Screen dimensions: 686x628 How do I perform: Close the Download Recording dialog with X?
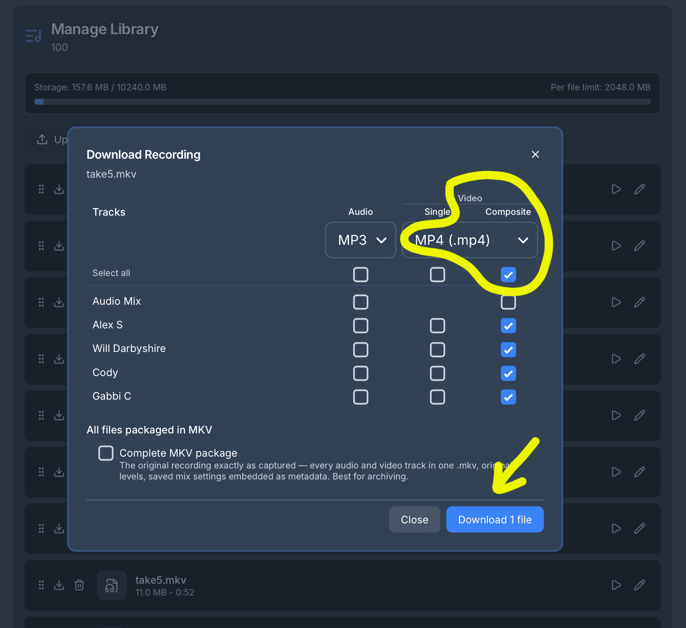[x=535, y=154]
